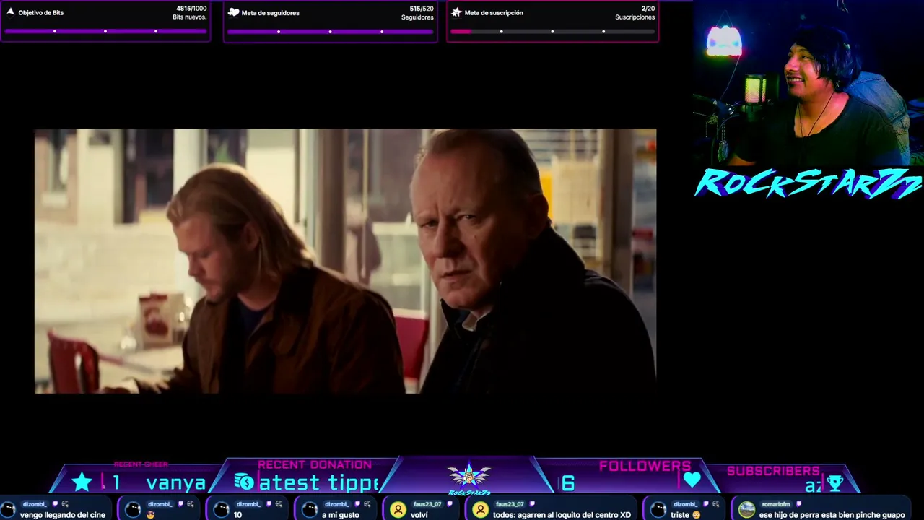924x520 pixels.
Task: Click dizombi_ avatar beside the '10' message
Action: (221, 510)
